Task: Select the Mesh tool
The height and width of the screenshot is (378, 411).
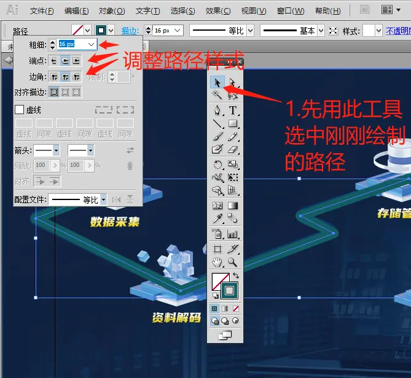Action: [x=217, y=206]
